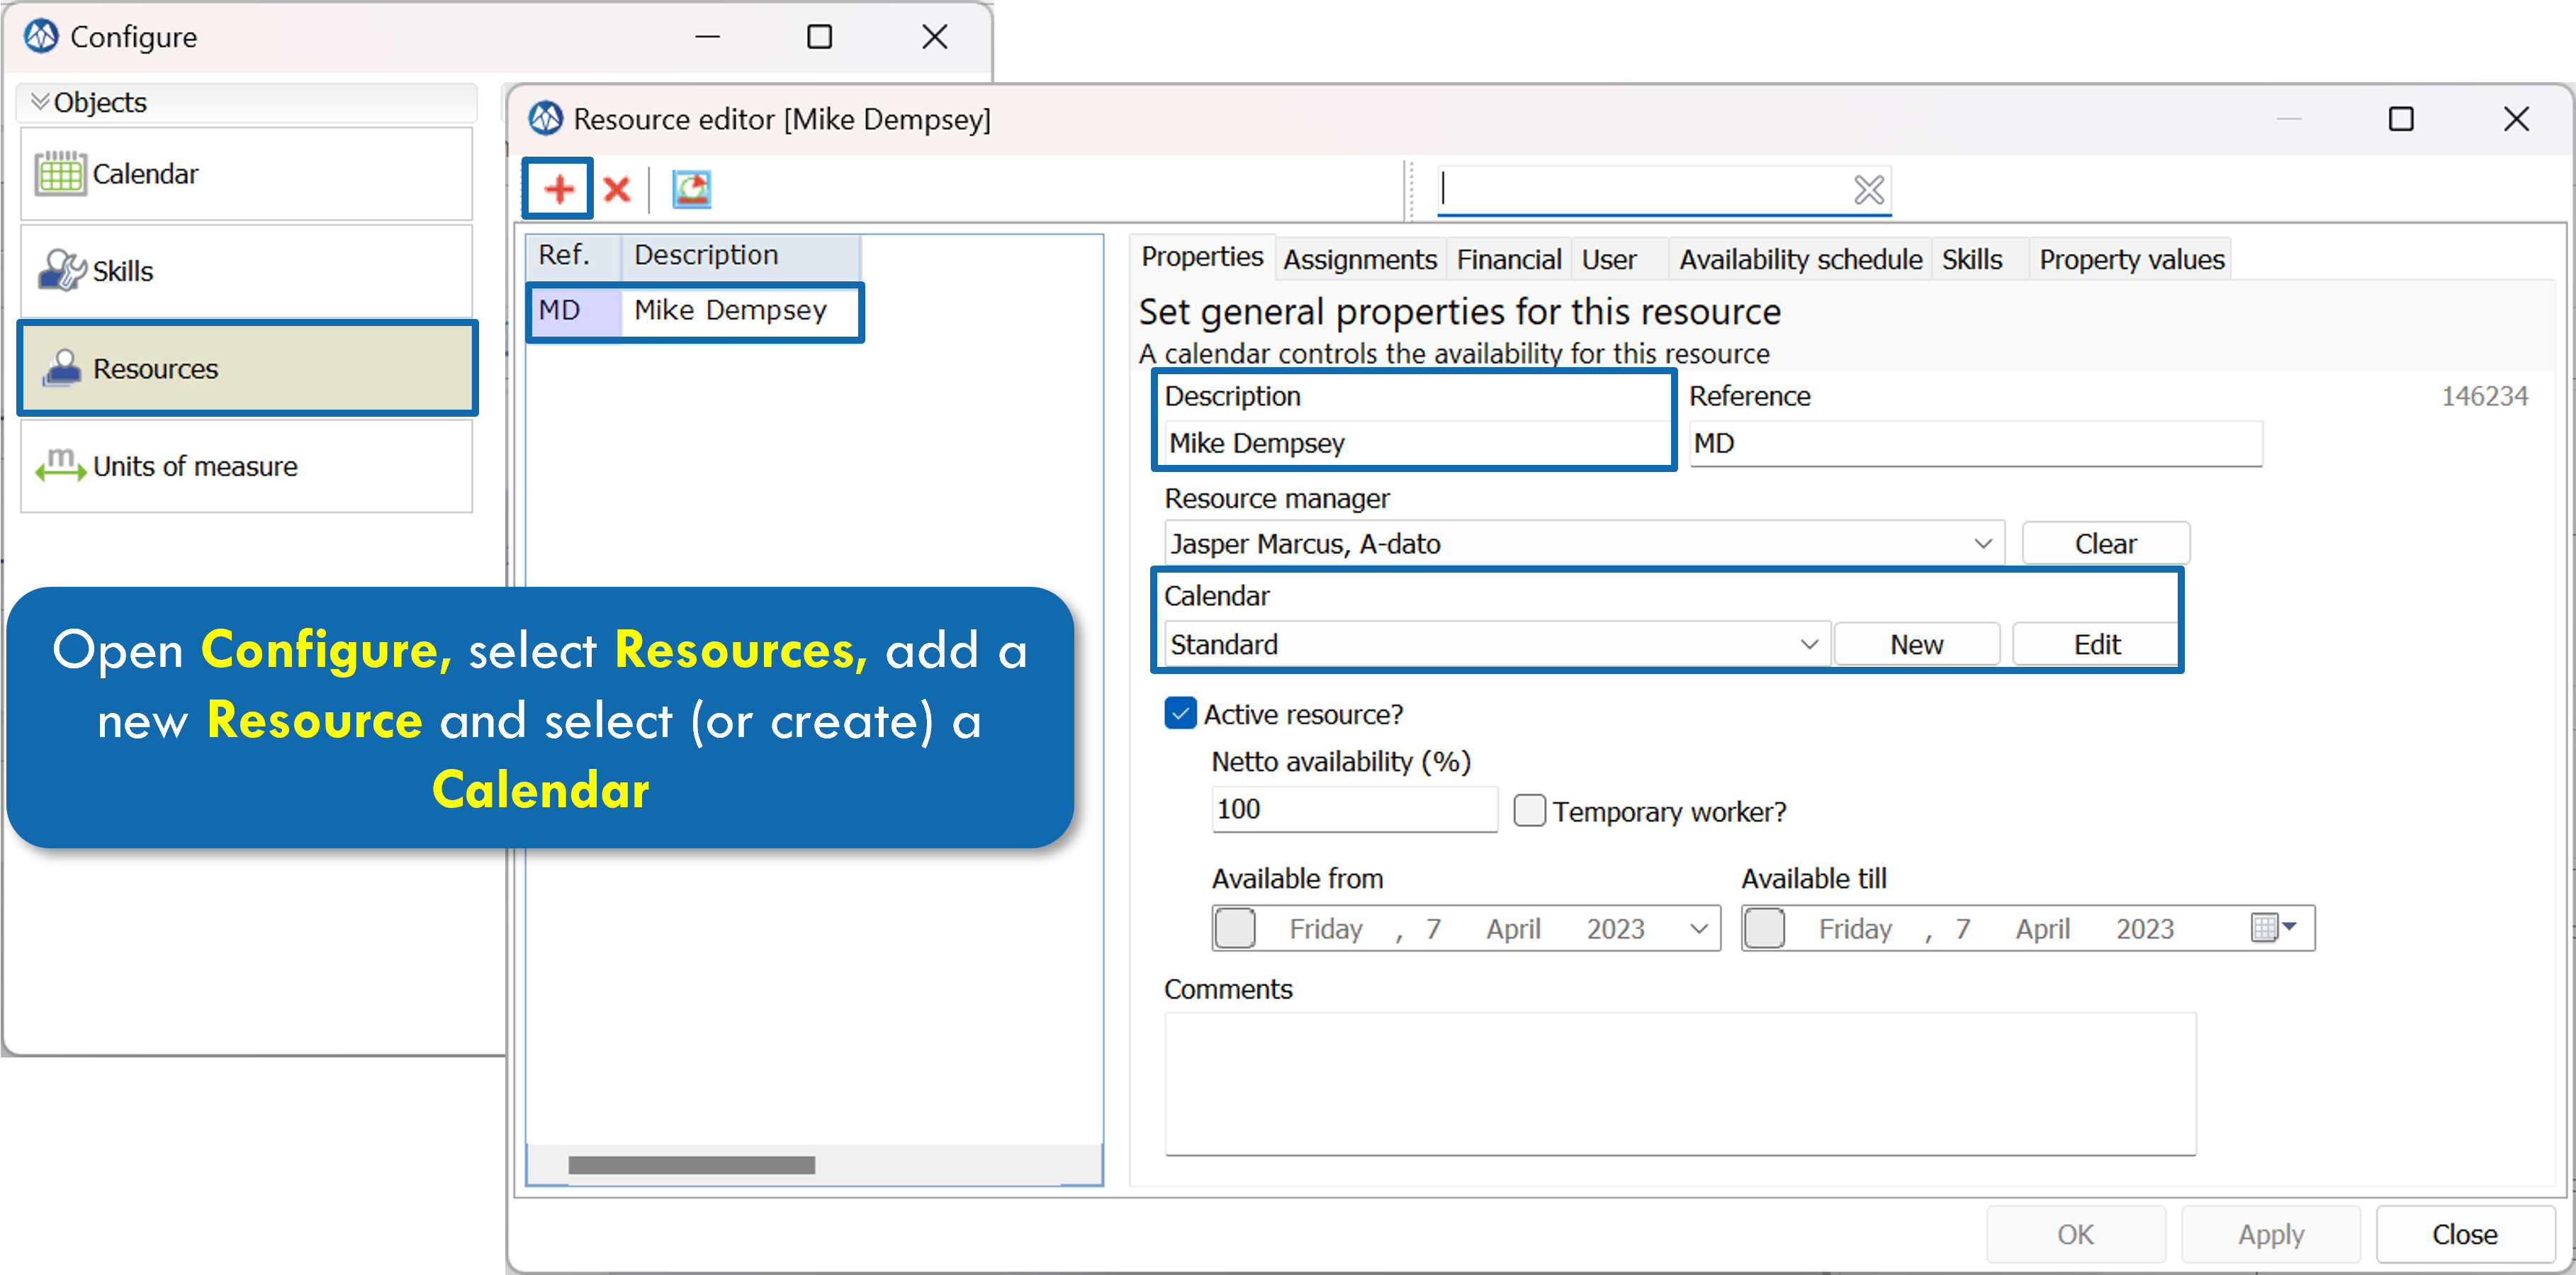
Task: Click the Configure window app logo
Action: [x=41, y=37]
